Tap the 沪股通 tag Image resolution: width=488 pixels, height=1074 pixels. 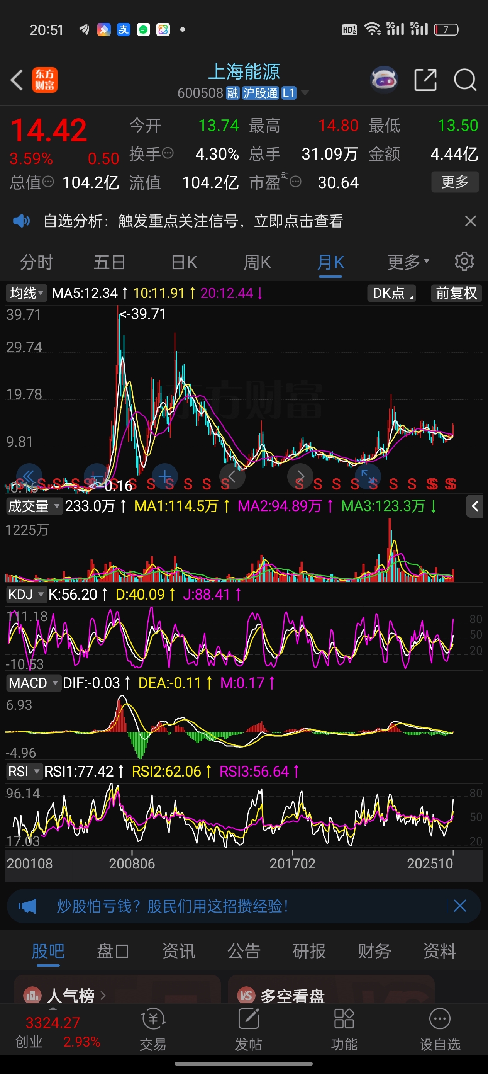pos(260,93)
